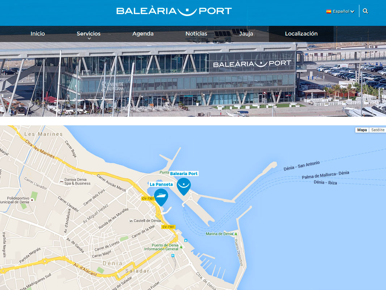Image resolution: width=386 pixels, height=290 pixels.
Task: Click the Marina de Dénia map icon
Action: (236, 234)
